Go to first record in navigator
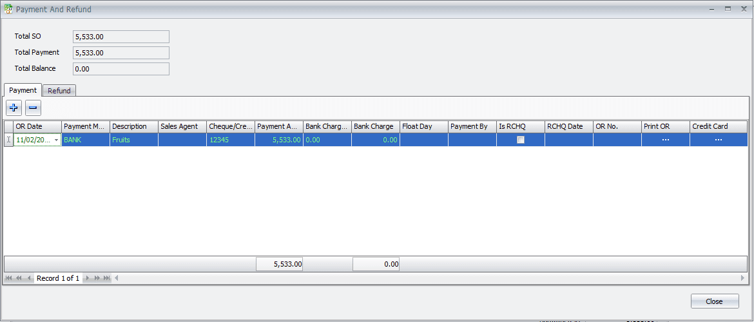Viewport: 754px width, 322px height. (9, 278)
